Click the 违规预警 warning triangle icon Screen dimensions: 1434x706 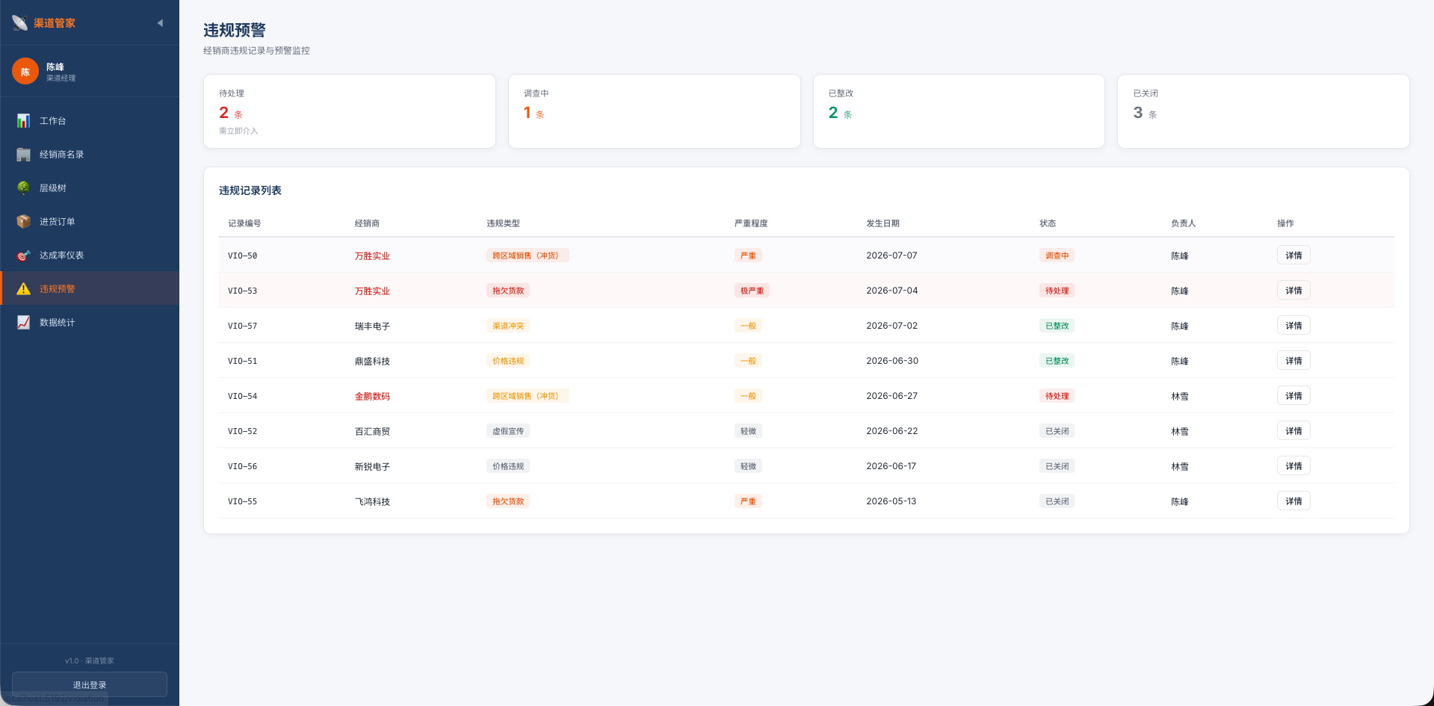pyautogui.click(x=24, y=288)
